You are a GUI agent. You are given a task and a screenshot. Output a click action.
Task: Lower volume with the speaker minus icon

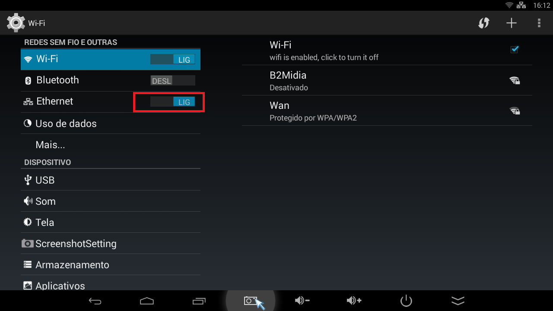tap(302, 301)
